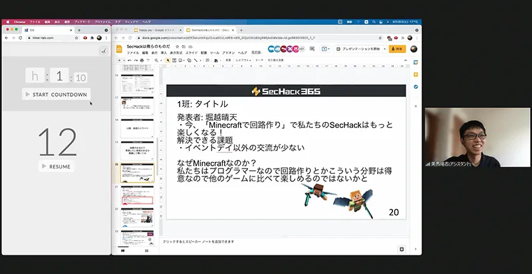Select the text box tool

click(x=174, y=60)
